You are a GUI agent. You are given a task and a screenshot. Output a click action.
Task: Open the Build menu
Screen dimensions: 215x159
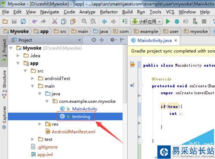[x=127, y=12]
